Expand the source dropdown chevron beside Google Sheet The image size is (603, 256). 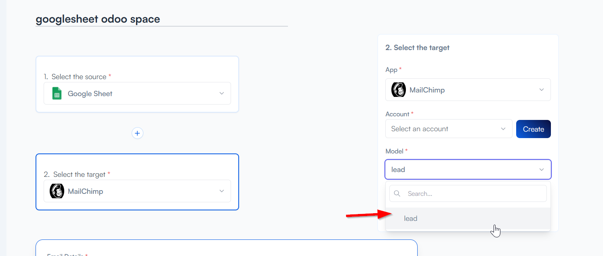point(222,93)
